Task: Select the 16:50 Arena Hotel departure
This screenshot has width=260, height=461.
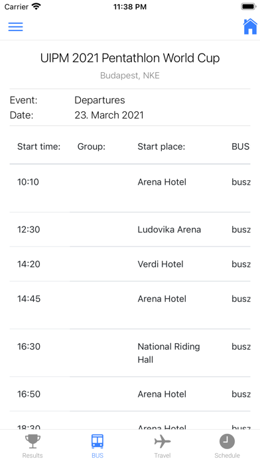Action: tap(130, 394)
